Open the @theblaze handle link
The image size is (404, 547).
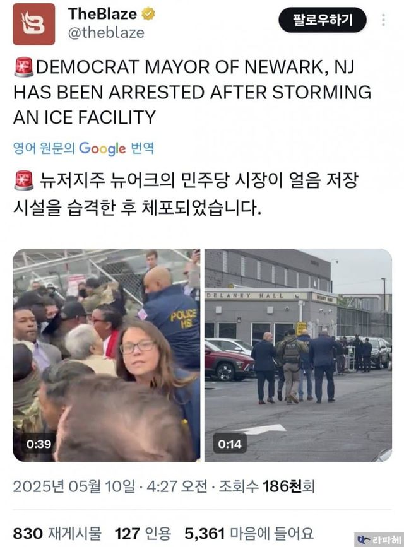tap(106, 33)
